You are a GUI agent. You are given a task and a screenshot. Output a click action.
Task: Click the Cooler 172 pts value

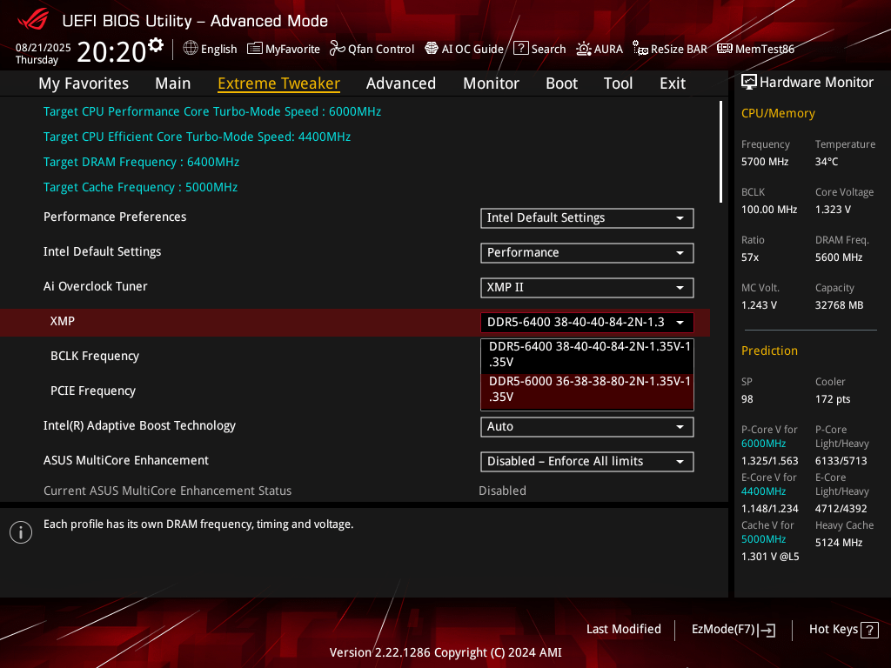point(833,399)
